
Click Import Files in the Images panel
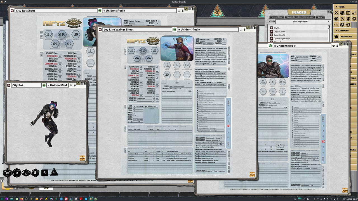277,17
